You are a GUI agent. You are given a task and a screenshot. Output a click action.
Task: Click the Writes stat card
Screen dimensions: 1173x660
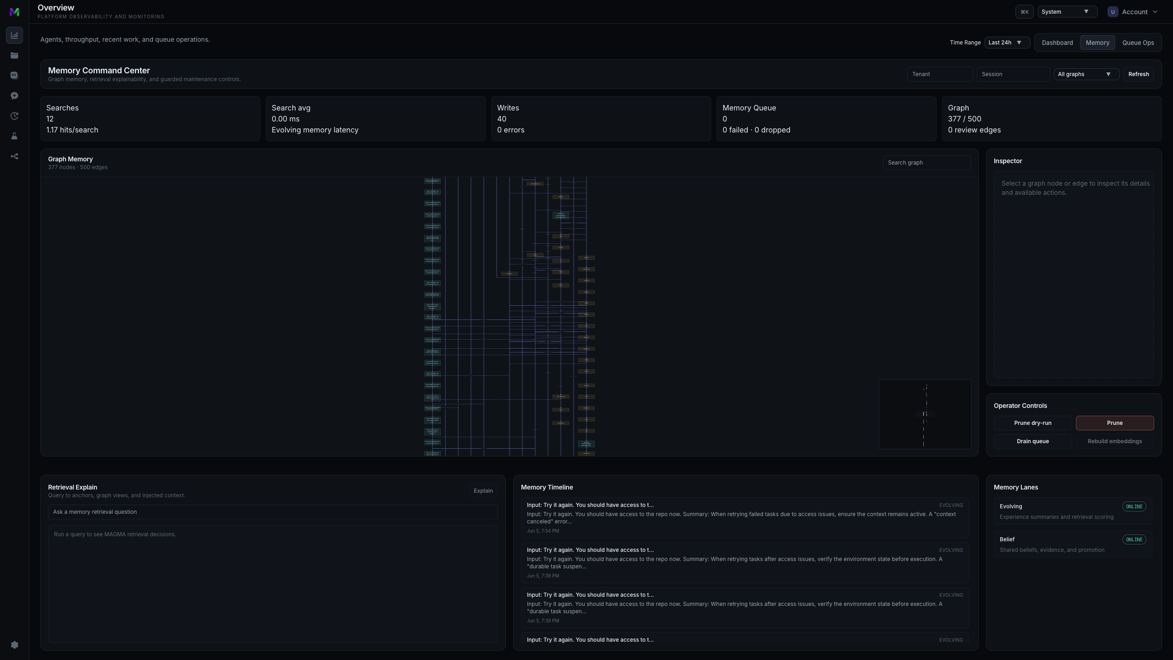(601, 119)
